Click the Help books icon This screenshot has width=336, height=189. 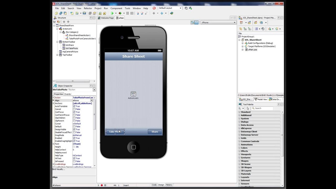pos(172,13)
